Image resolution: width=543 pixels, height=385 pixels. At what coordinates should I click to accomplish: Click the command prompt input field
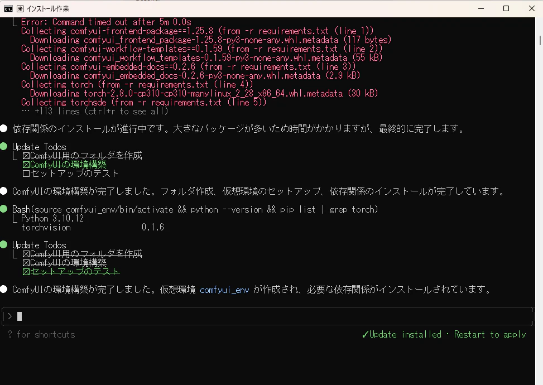click(268, 316)
